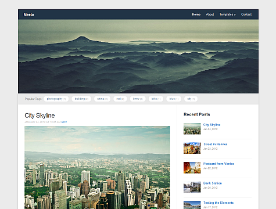Click the 'Popular Tags:' label
The image size is (276, 209).
coord(33,99)
